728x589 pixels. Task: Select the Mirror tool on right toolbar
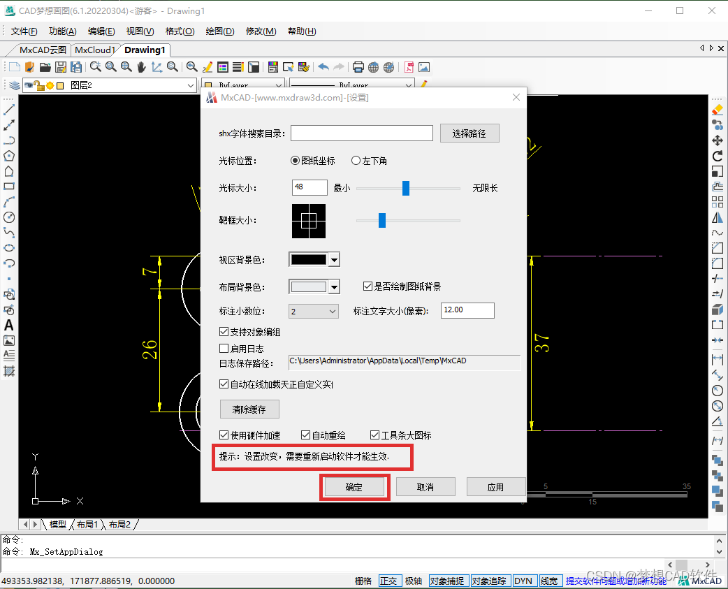[x=718, y=217]
